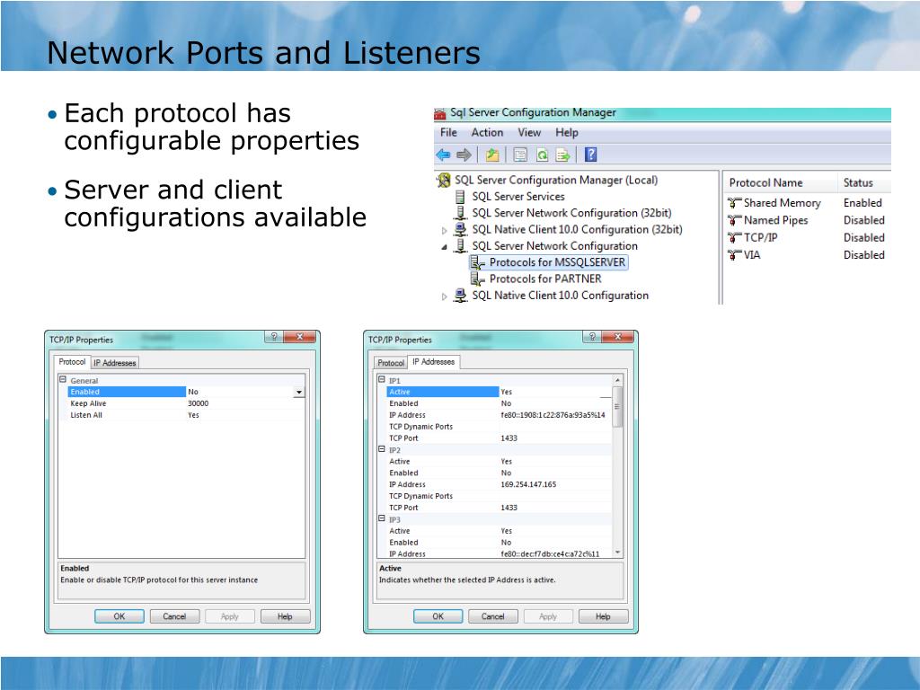Image resolution: width=920 pixels, height=690 pixels.
Task: Select IP Address 169.254.147.165 under IP2
Action: 499,484
